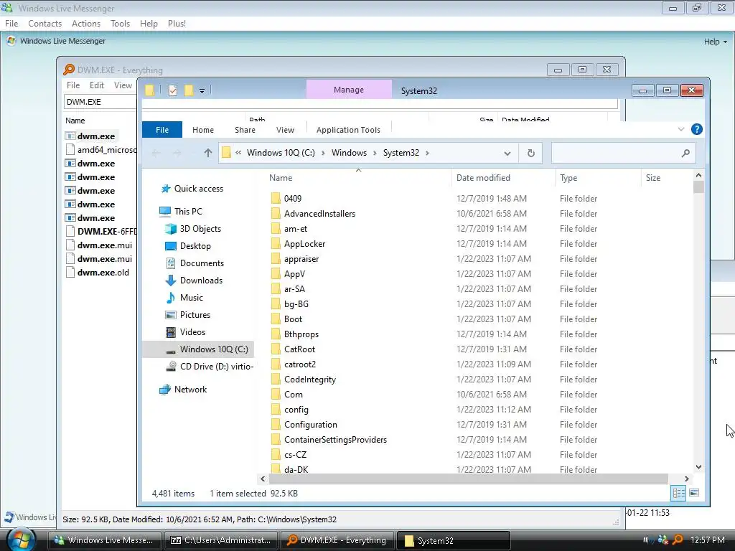
Task: Click the search magnifier icon in Explorer
Action: pos(685,153)
